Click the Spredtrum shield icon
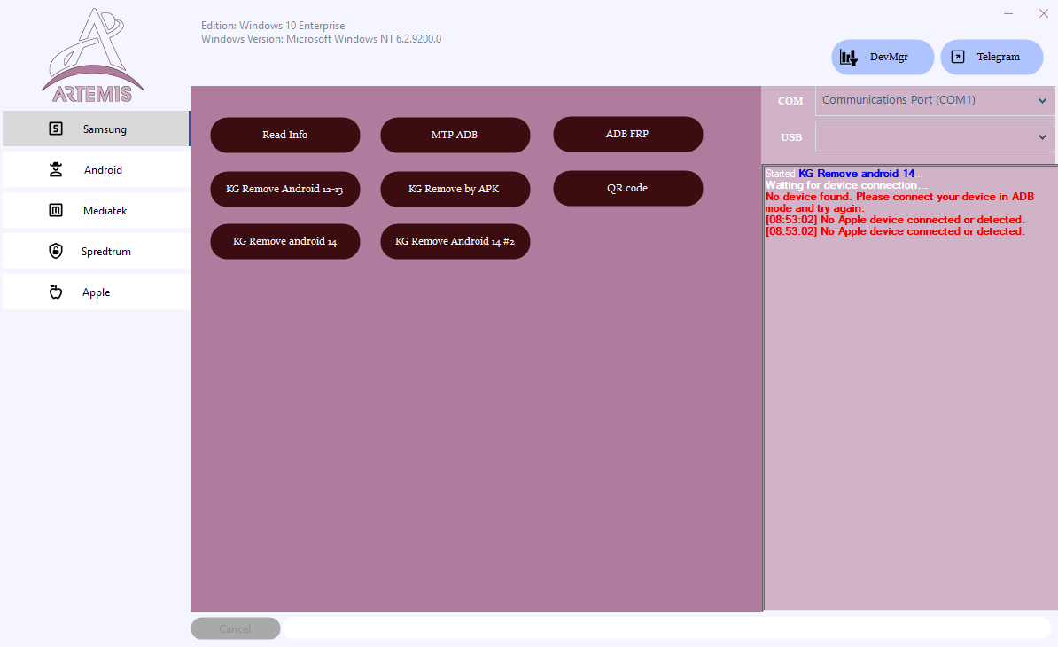This screenshot has height=647, width=1058. 56,251
